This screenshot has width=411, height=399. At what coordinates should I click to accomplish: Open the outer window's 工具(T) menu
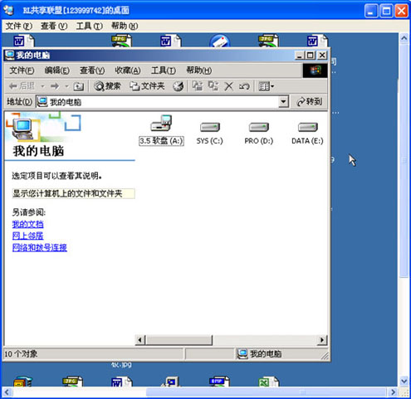coord(90,26)
